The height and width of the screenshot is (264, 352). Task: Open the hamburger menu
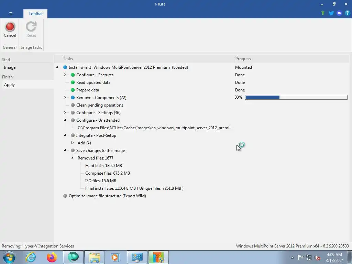click(x=11, y=14)
